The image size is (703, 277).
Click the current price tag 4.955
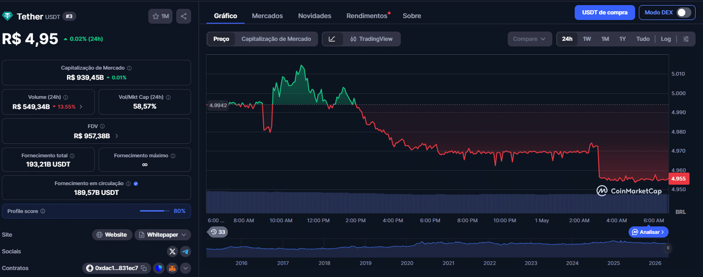click(x=679, y=179)
